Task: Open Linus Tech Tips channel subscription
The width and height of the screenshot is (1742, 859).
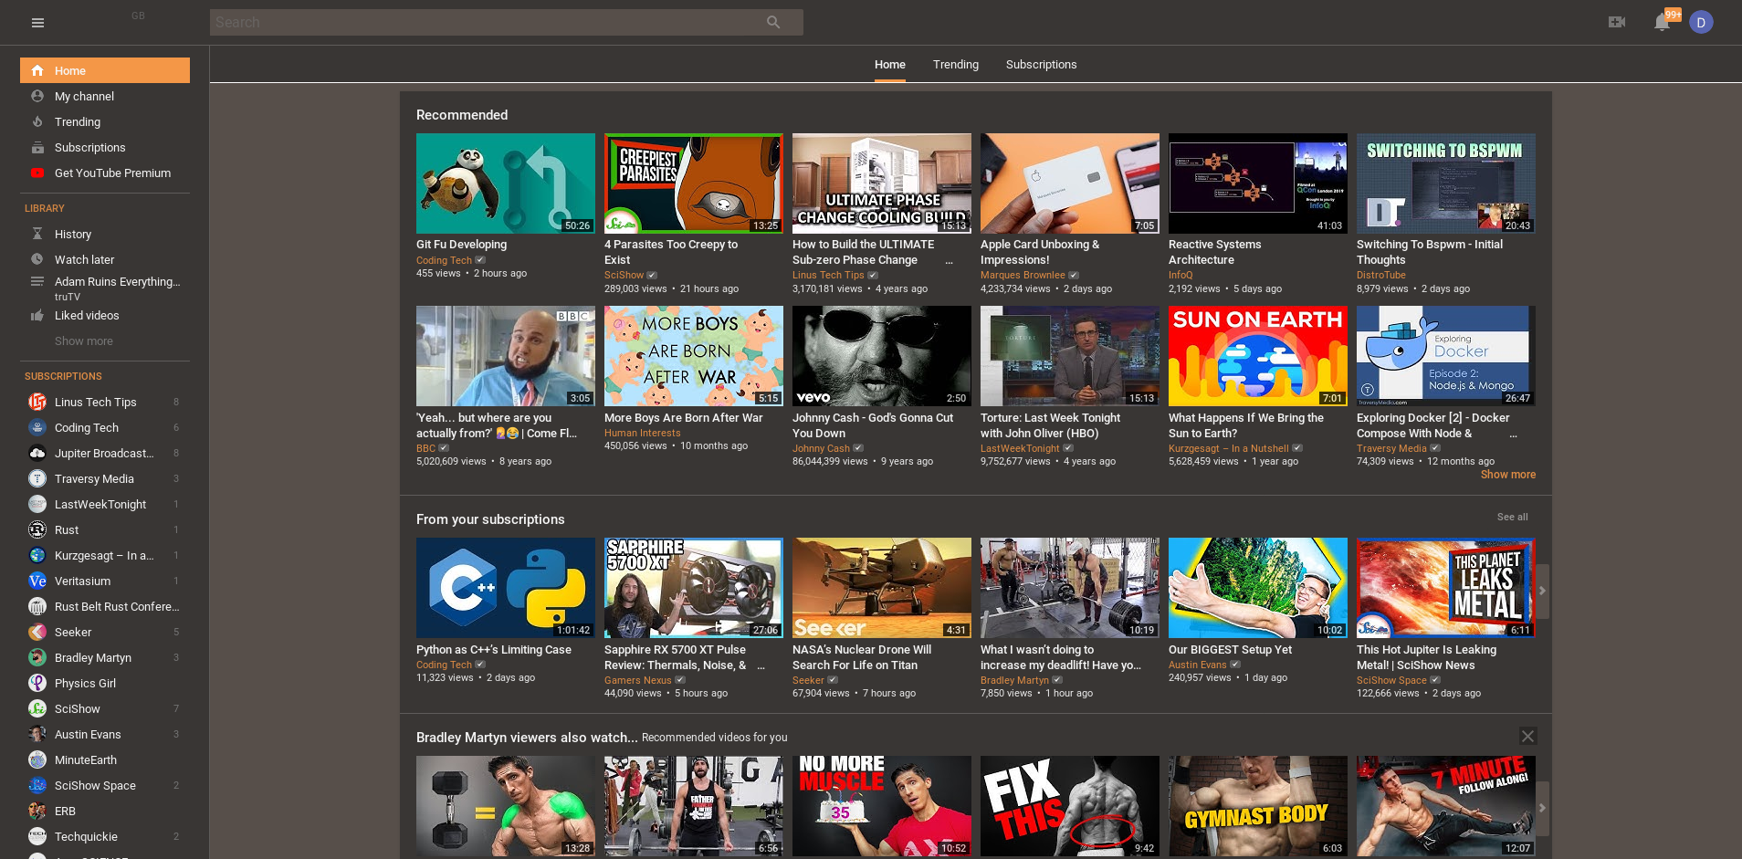Action: coord(105,402)
